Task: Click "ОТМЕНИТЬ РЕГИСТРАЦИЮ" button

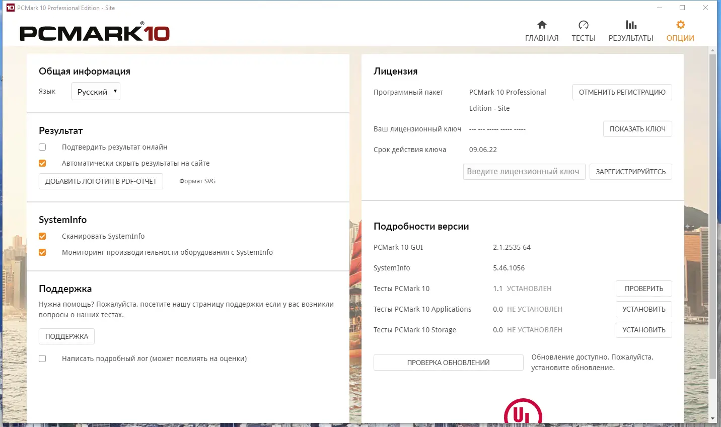Action: [x=622, y=92]
